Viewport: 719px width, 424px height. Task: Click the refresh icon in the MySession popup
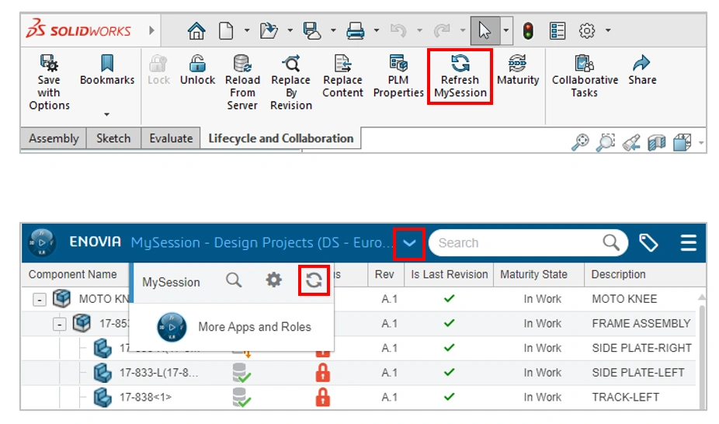tap(314, 280)
